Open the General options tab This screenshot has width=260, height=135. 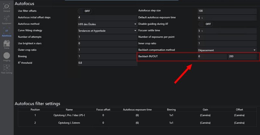[6, 7]
